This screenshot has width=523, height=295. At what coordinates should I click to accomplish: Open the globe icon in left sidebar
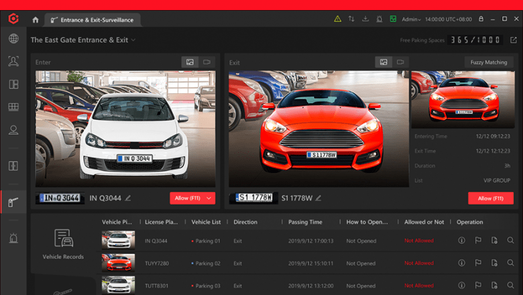13,39
